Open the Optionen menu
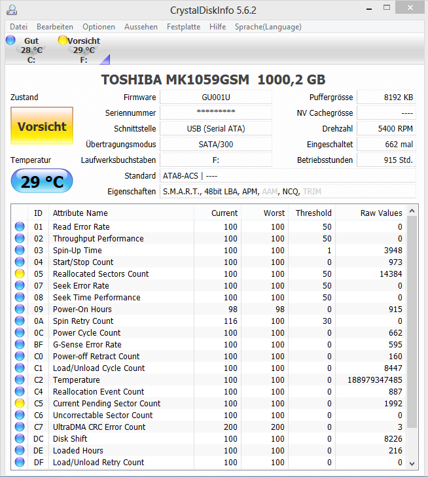 point(99,27)
